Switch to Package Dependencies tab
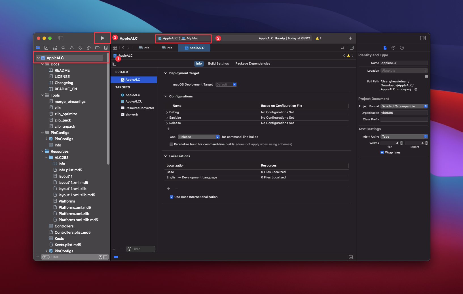Image resolution: width=463 pixels, height=294 pixels. coord(253,63)
